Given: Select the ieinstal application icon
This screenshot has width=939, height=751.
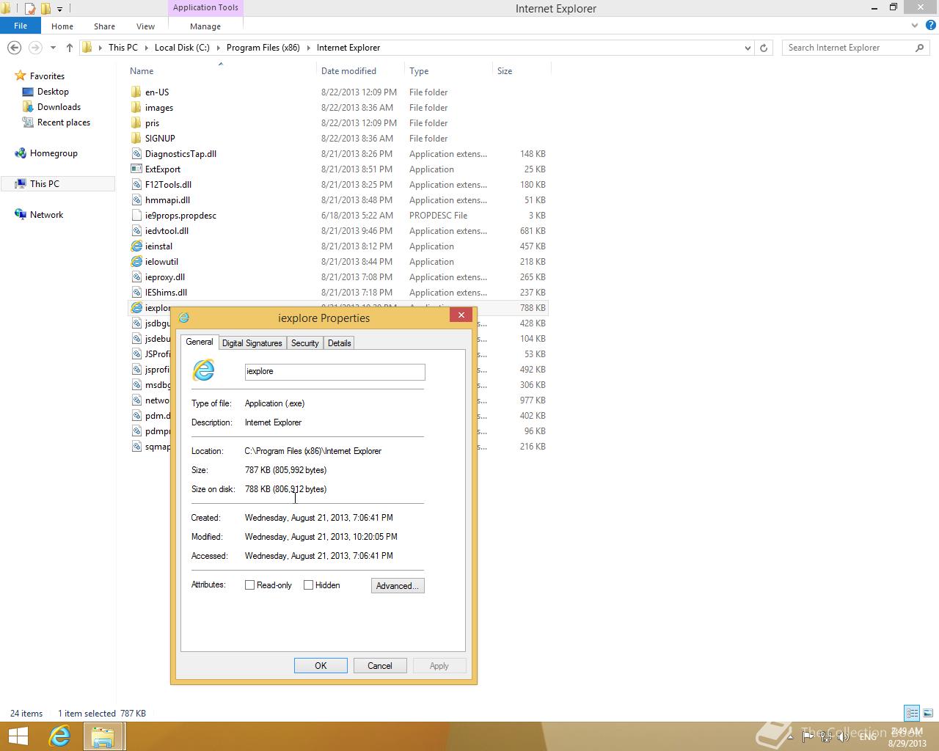Looking at the screenshot, I should coord(136,246).
